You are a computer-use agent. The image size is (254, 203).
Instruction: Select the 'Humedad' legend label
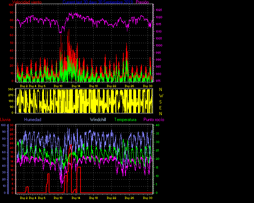[x=33, y=120]
